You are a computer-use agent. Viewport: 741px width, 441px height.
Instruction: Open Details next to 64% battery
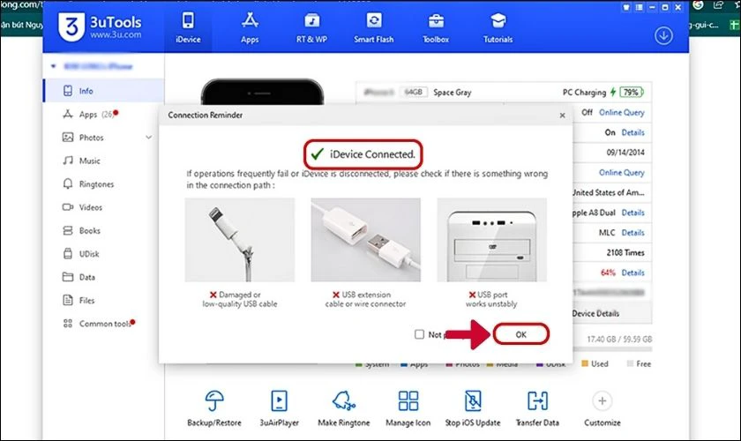click(632, 273)
